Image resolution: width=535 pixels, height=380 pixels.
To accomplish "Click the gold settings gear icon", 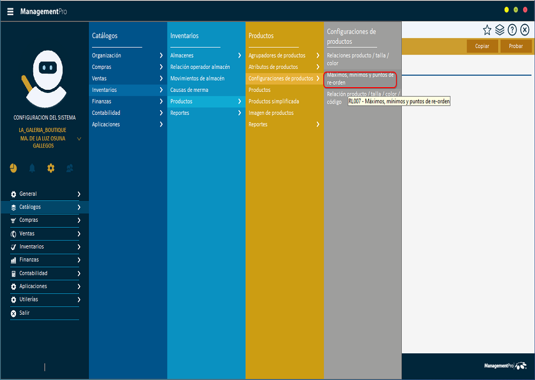I will pos(51,168).
